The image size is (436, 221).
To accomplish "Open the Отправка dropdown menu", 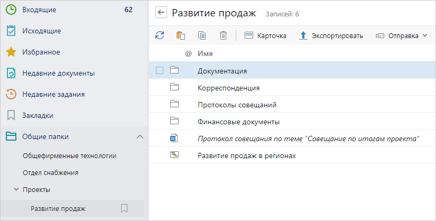I will pos(401,35).
